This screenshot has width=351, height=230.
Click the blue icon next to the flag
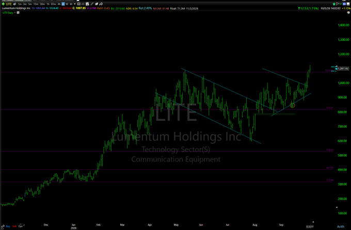coord(344,4)
